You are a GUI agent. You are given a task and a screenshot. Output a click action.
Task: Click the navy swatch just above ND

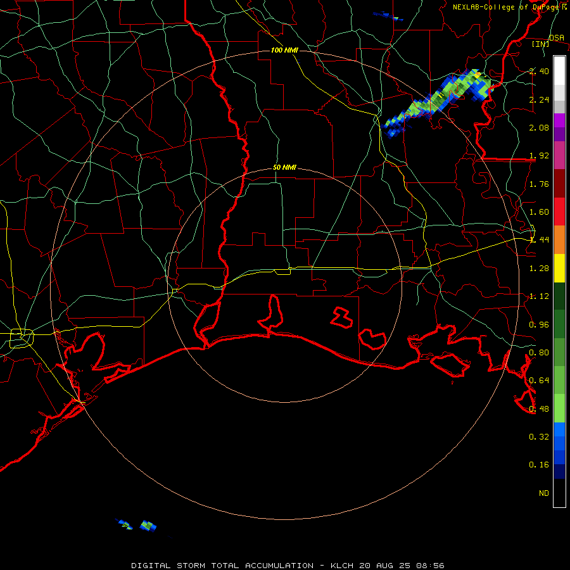click(x=559, y=471)
